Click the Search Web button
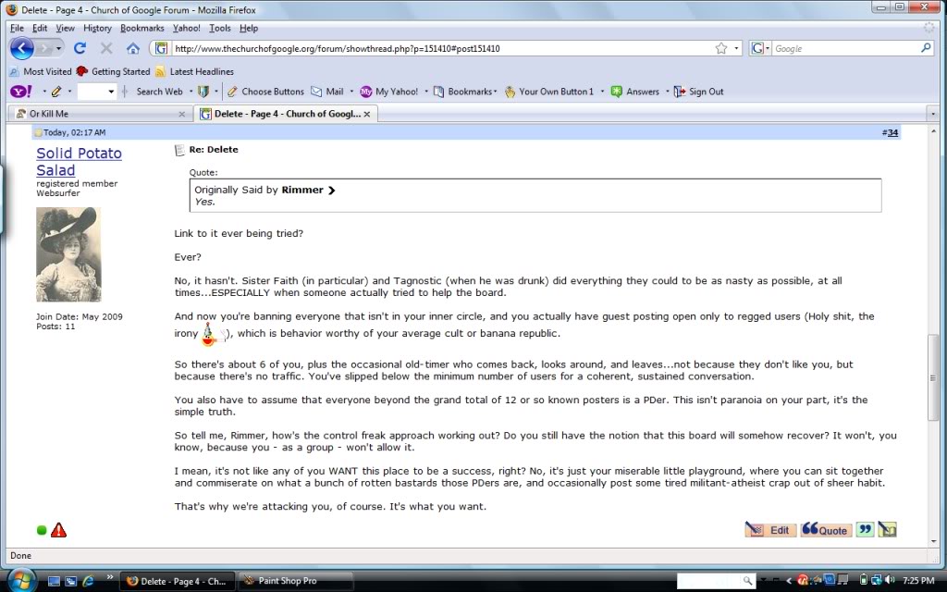 click(x=159, y=92)
